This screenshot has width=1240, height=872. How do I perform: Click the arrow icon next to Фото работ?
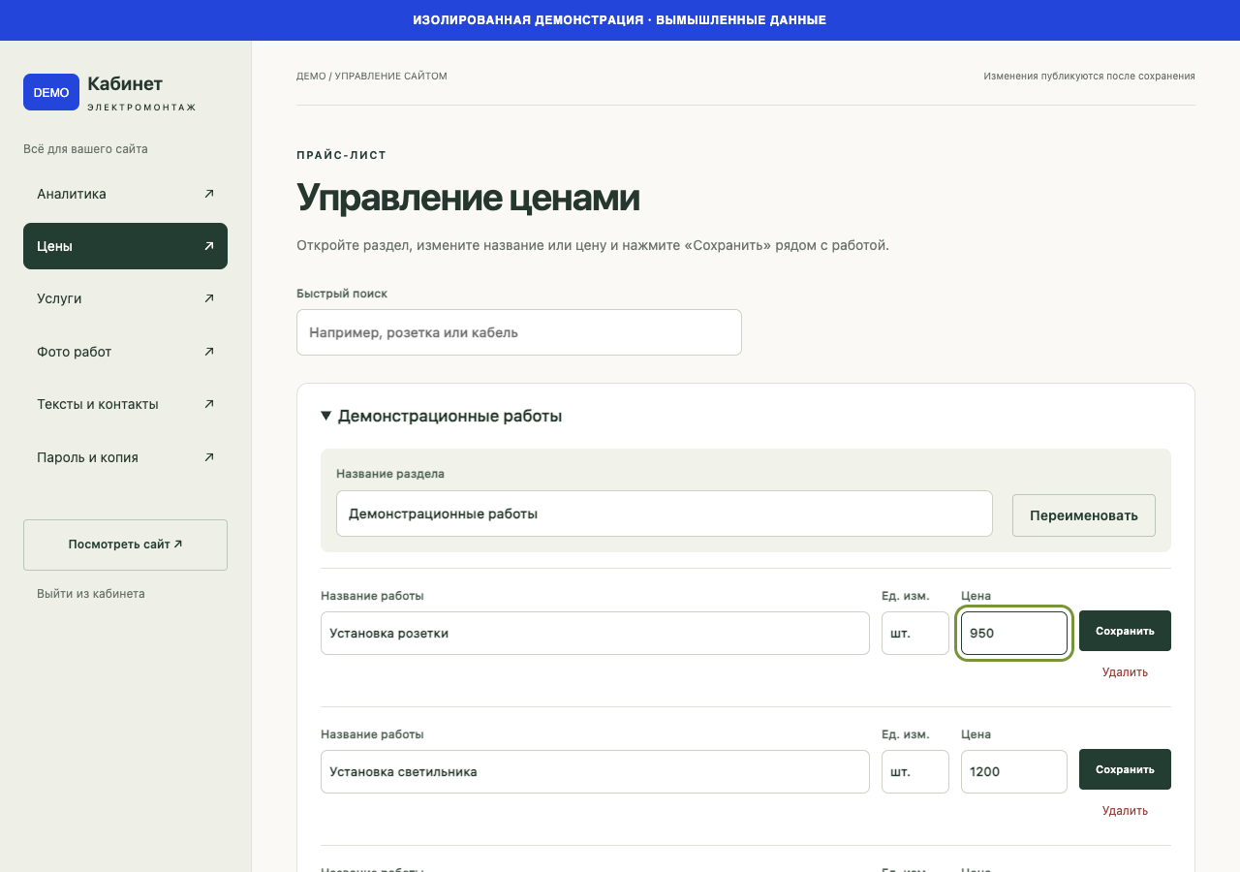tap(209, 352)
